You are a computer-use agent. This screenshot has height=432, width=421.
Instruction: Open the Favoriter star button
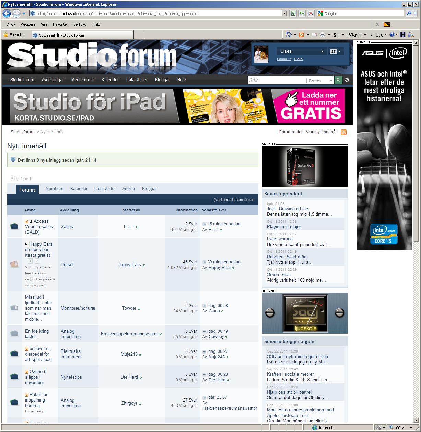(x=14, y=35)
